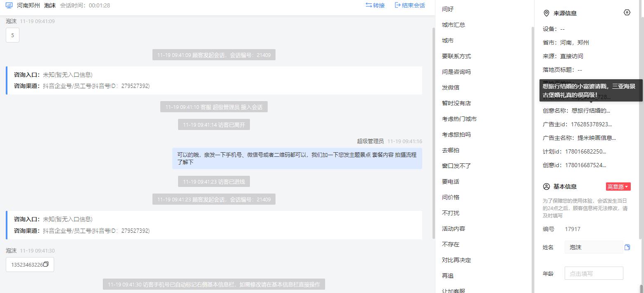Open the 高意愿 intent dropdown
The width and height of the screenshot is (644, 293).
(618, 187)
